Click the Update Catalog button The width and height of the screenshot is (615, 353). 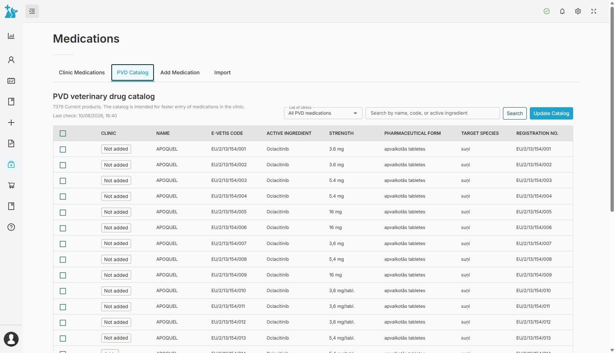click(551, 113)
